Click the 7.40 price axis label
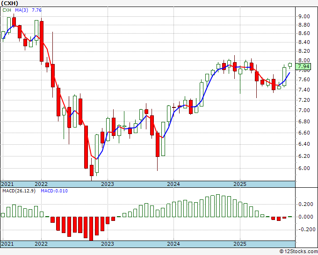Screen dimensions: 318x255 click(304, 90)
